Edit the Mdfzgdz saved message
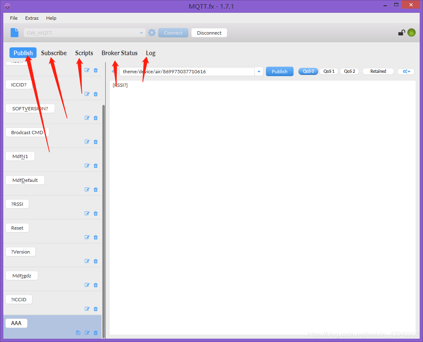 click(x=87, y=285)
